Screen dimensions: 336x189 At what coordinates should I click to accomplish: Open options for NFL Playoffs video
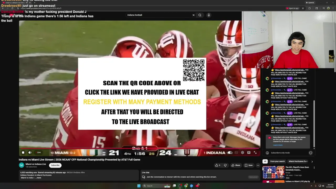pyautogui.click(x=314, y=167)
